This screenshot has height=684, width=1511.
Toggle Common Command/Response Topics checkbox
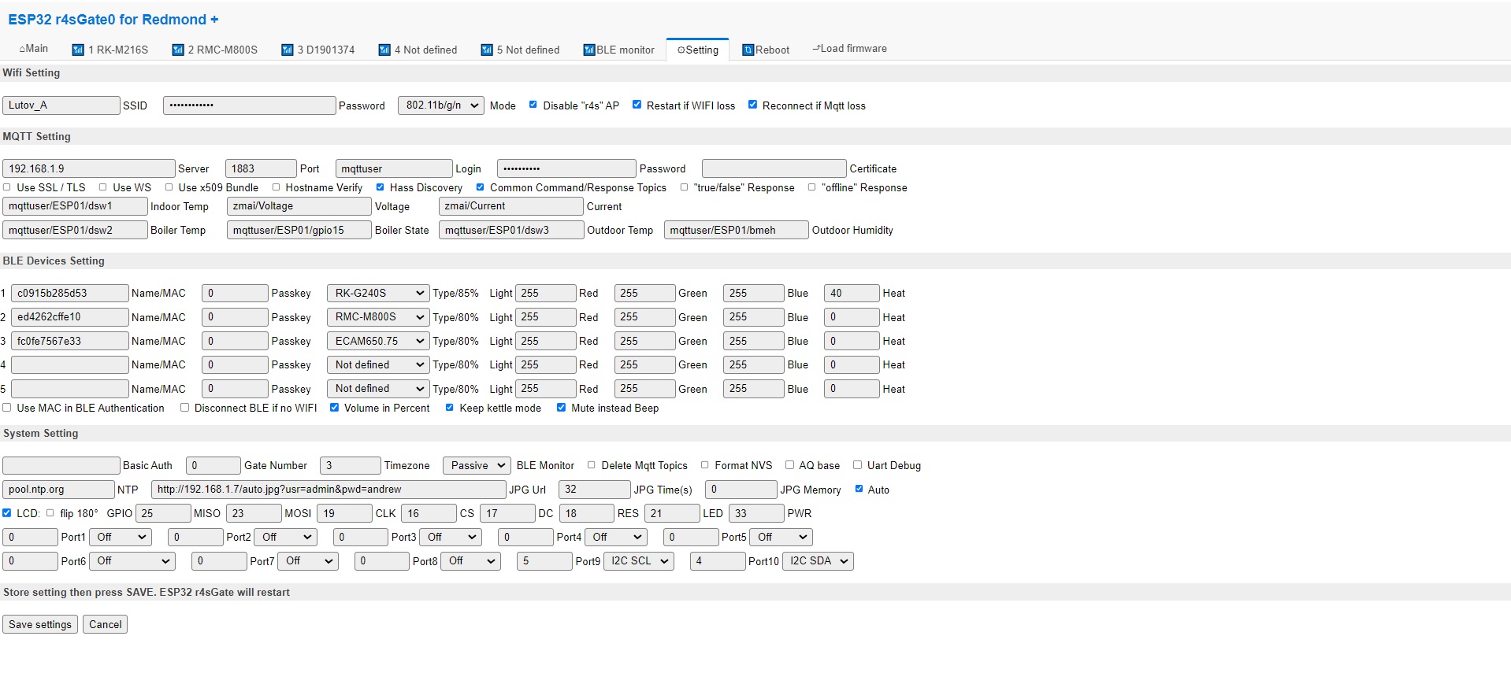[x=480, y=187]
